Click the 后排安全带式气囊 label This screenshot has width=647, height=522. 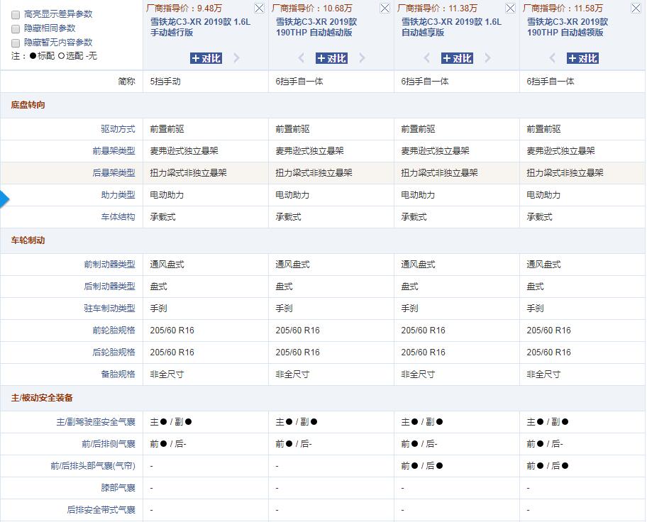click(x=101, y=510)
